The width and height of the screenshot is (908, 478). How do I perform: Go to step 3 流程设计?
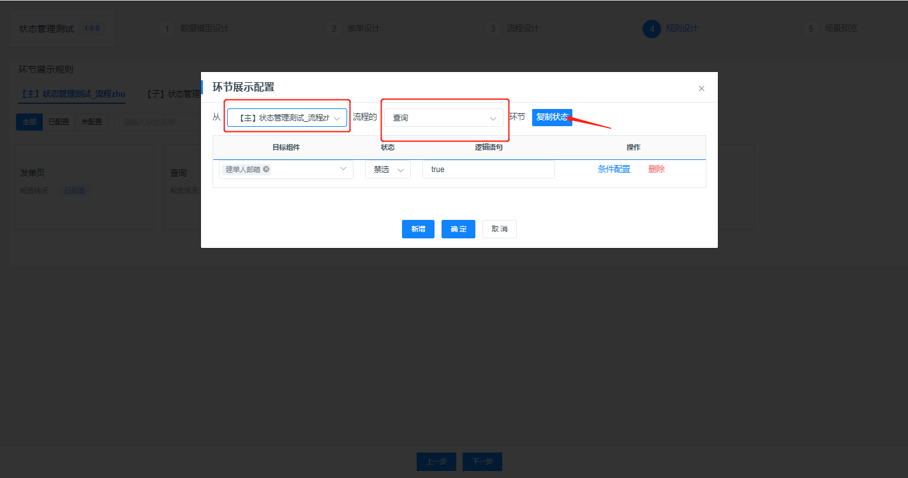512,29
